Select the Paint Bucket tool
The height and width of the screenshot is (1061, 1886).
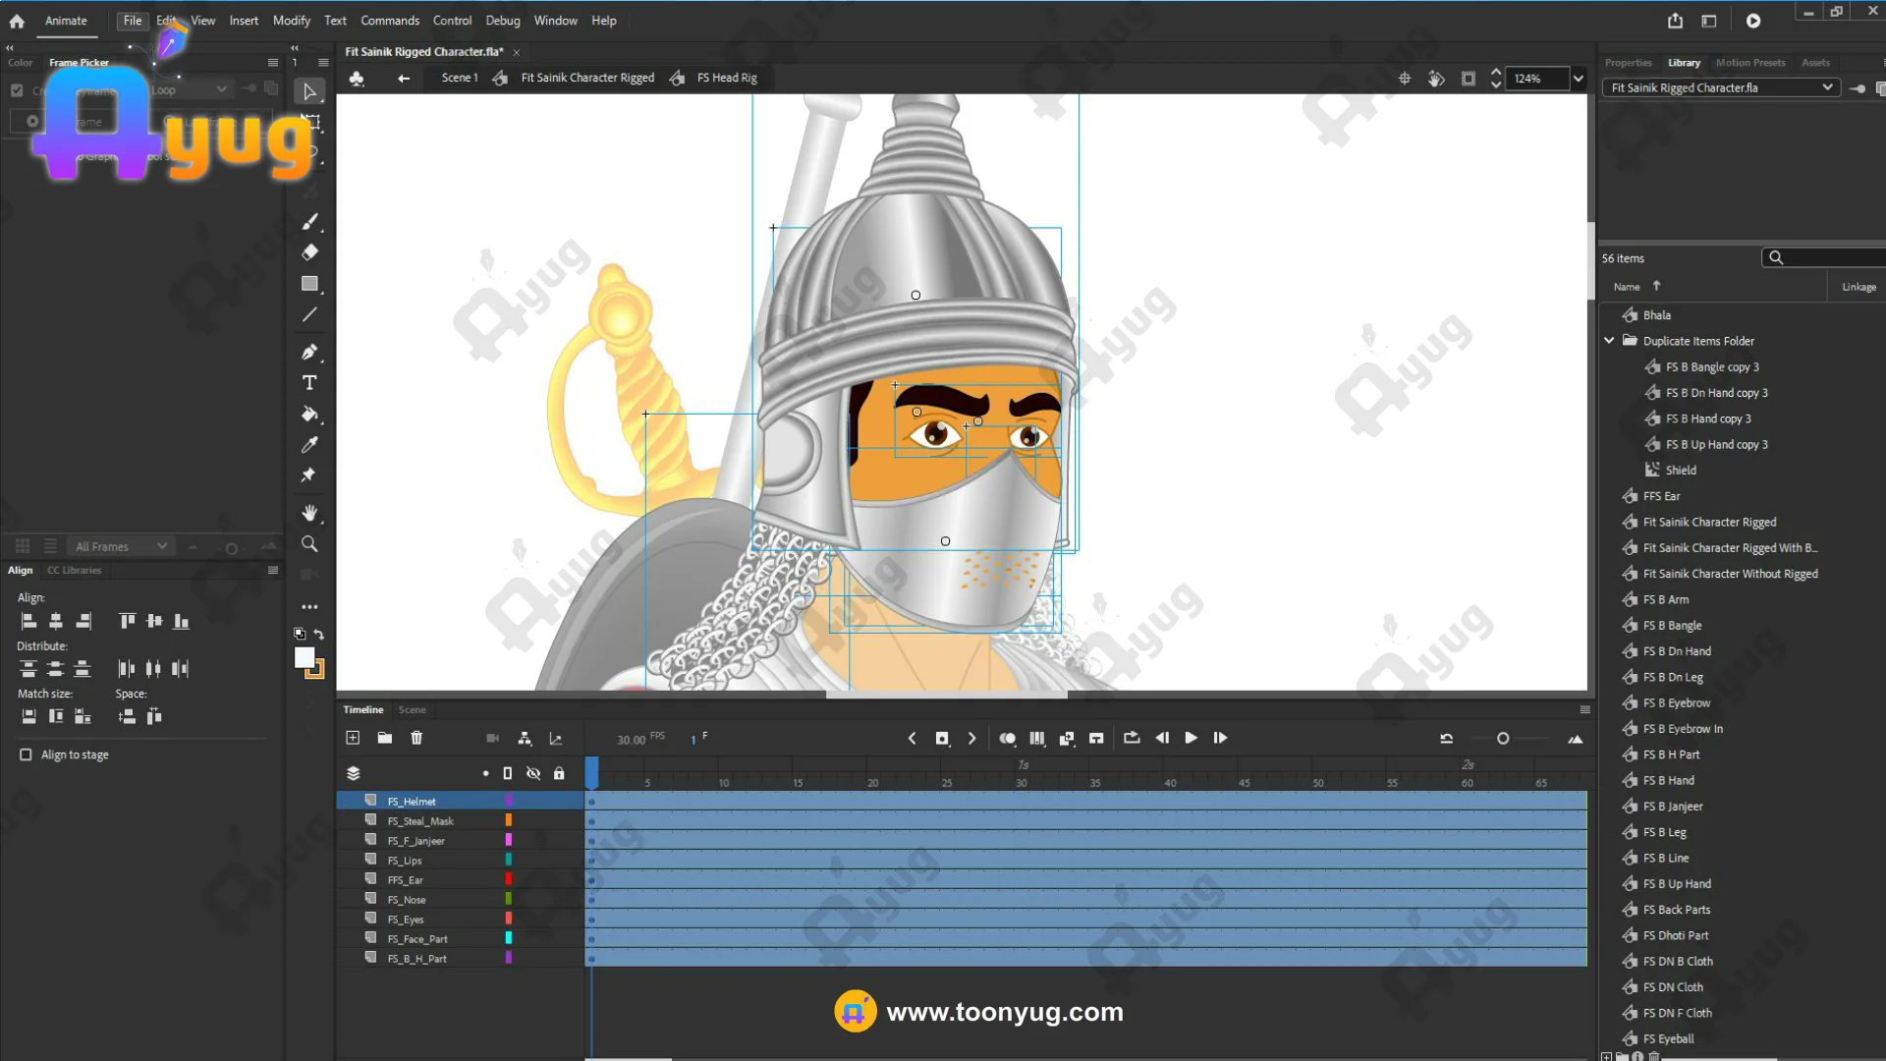pyautogui.click(x=309, y=414)
